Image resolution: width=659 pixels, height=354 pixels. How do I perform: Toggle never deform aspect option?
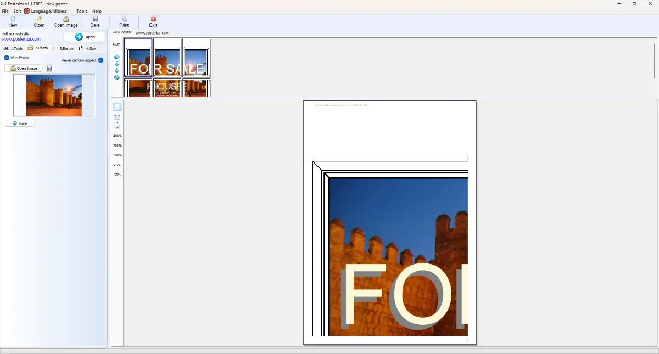[x=100, y=60]
